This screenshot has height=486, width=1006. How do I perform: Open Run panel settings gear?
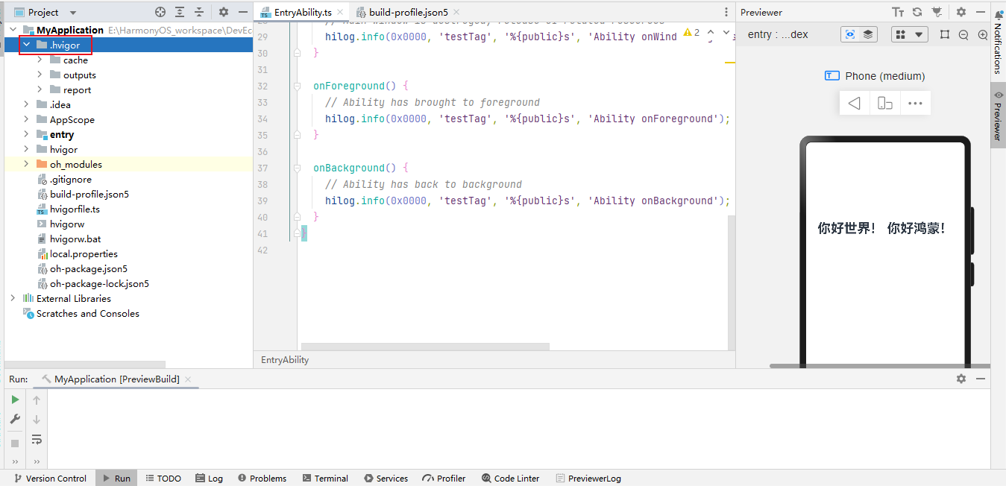coord(961,379)
